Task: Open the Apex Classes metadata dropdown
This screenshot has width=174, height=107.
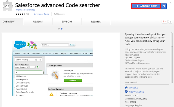Action: (25, 67)
